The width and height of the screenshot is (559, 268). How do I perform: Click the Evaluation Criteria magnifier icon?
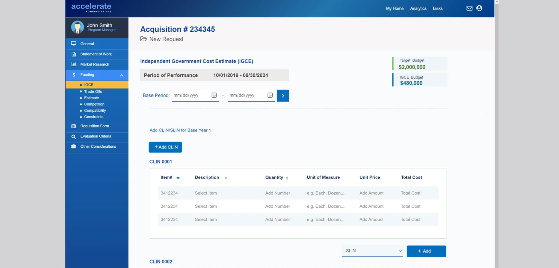pos(73,136)
